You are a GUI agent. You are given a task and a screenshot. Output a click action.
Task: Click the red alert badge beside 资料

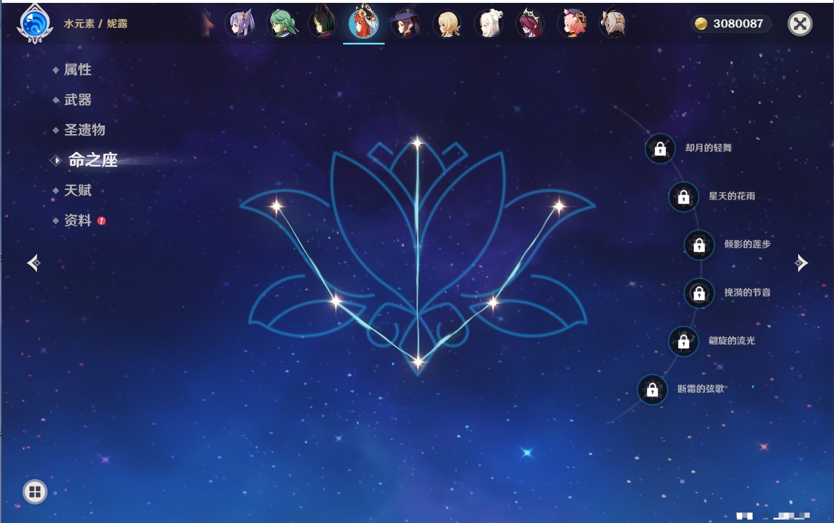102,221
